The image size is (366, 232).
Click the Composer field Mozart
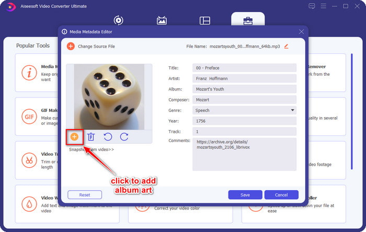pyautogui.click(x=244, y=100)
